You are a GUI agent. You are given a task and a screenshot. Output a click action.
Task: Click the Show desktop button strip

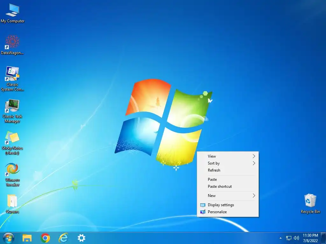pyautogui.click(x=323, y=238)
